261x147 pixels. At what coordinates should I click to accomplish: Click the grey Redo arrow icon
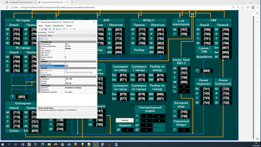pyautogui.click(x=67, y=29)
